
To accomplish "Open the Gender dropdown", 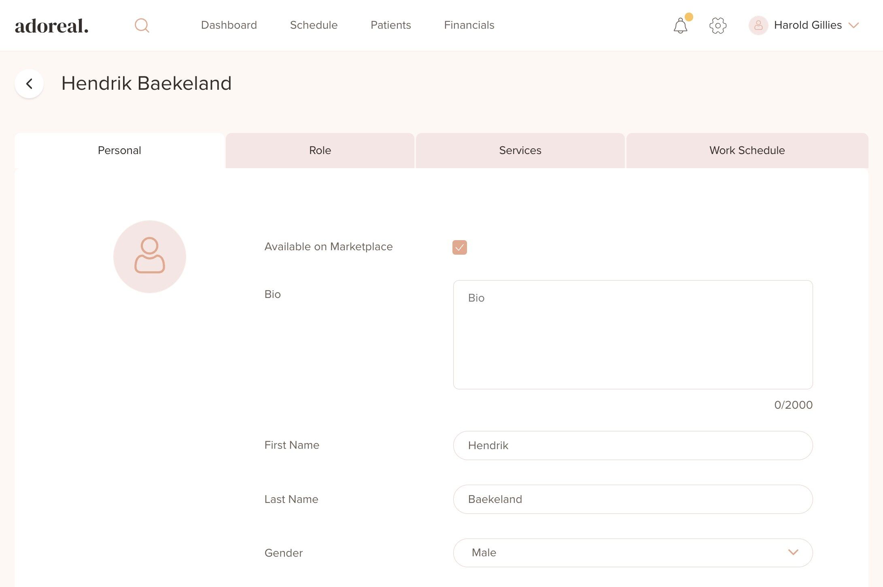I will coord(632,553).
